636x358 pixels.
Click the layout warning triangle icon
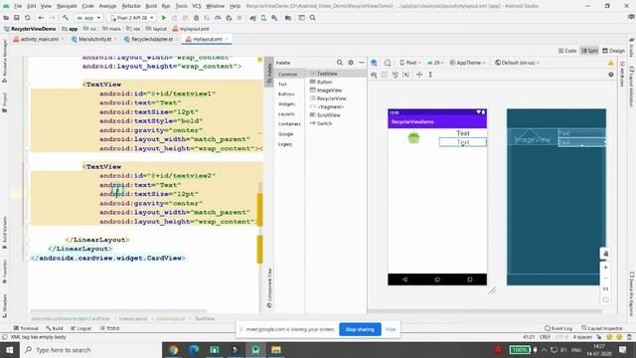611,63
